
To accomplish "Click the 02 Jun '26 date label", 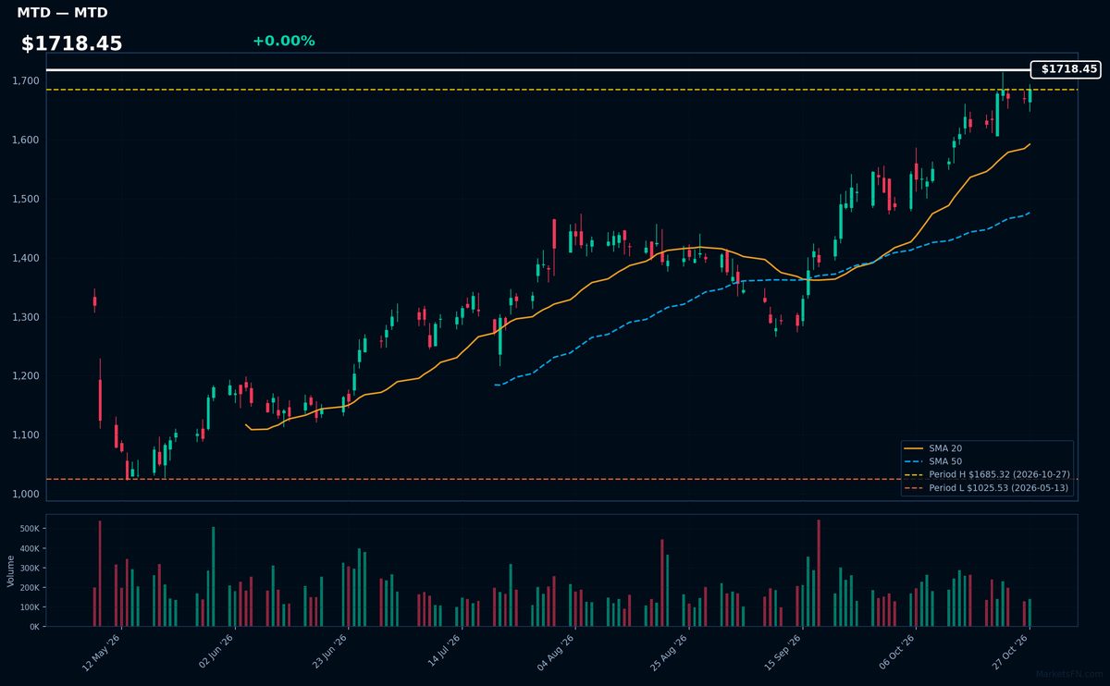I will click(x=216, y=652).
